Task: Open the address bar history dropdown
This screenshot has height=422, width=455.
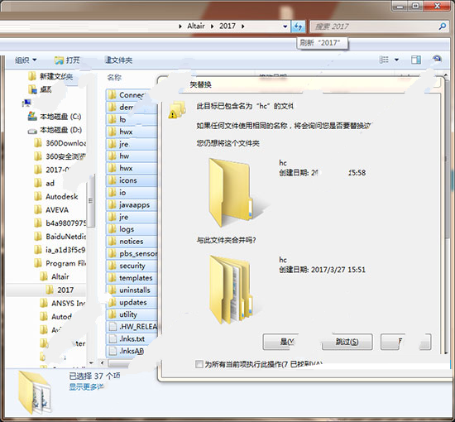Action: (285, 26)
